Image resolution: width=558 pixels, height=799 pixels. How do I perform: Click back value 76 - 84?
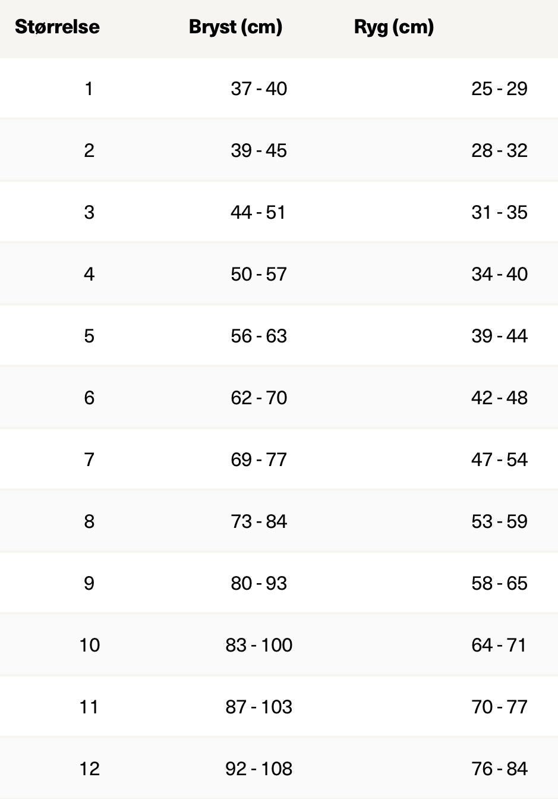point(499,769)
